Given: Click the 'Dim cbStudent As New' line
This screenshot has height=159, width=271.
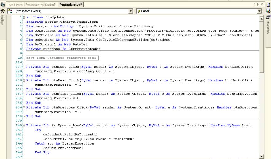Looking at the screenshot, I should click(x=99, y=40).
